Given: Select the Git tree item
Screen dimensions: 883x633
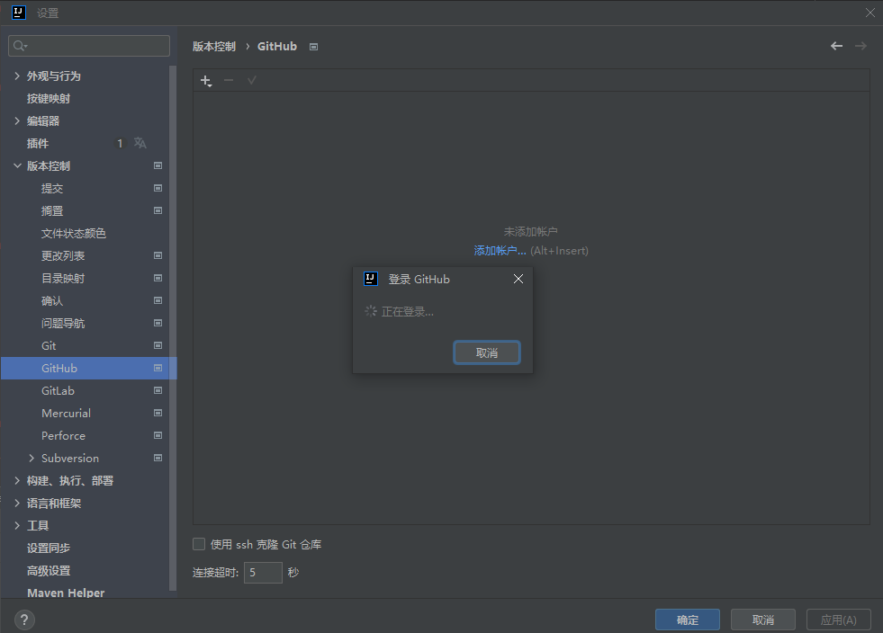Looking at the screenshot, I should (x=49, y=346).
